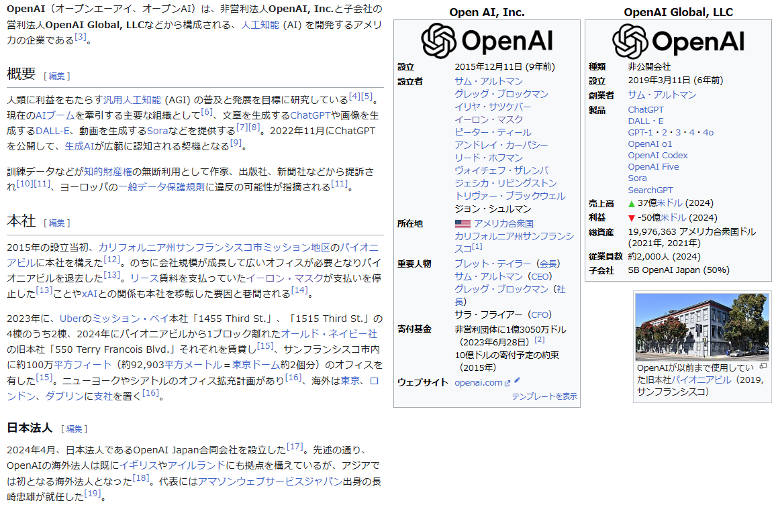Follow the イギリス link

(138, 465)
